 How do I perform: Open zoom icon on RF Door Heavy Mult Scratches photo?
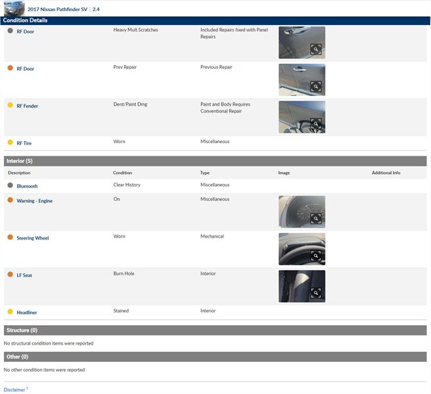(315, 49)
